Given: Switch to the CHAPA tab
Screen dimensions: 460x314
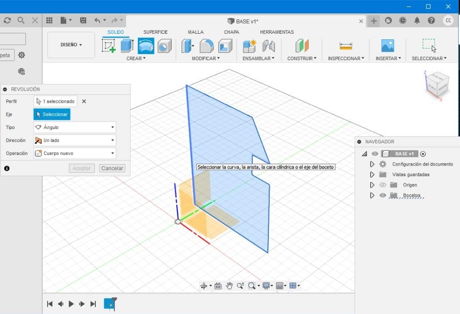Looking at the screenshot, I should [x=231, y=32].
